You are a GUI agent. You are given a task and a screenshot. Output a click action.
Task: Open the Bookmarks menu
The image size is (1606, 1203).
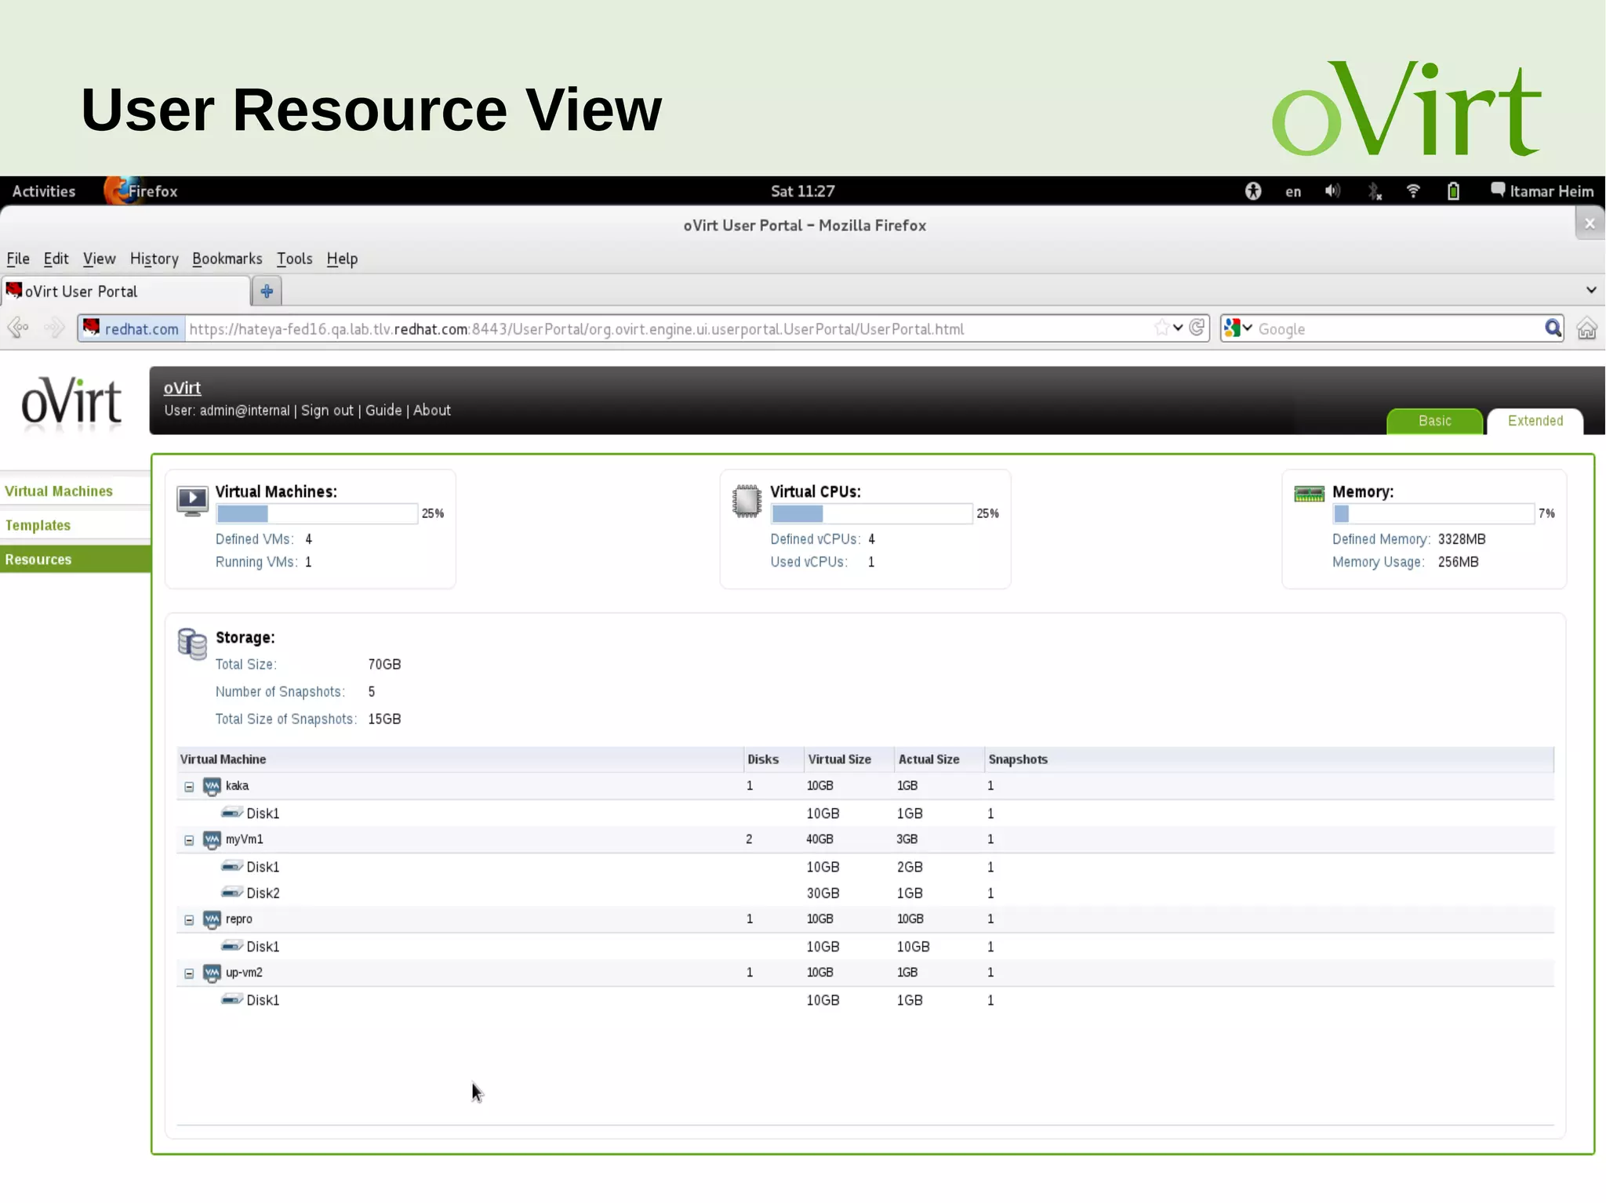[227, 259]
